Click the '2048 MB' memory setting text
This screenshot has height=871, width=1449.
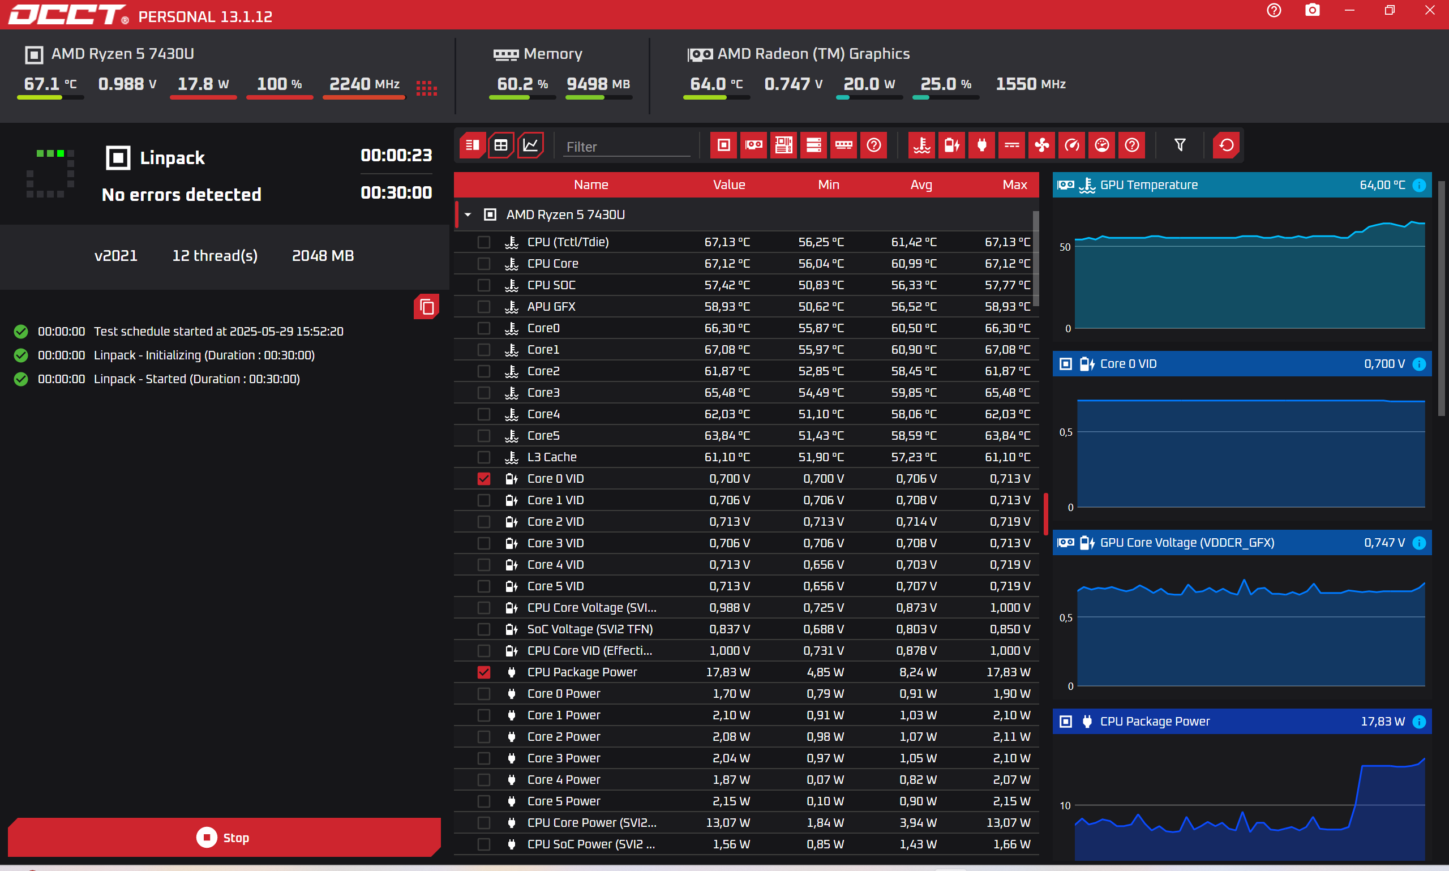tap(323, 256)
